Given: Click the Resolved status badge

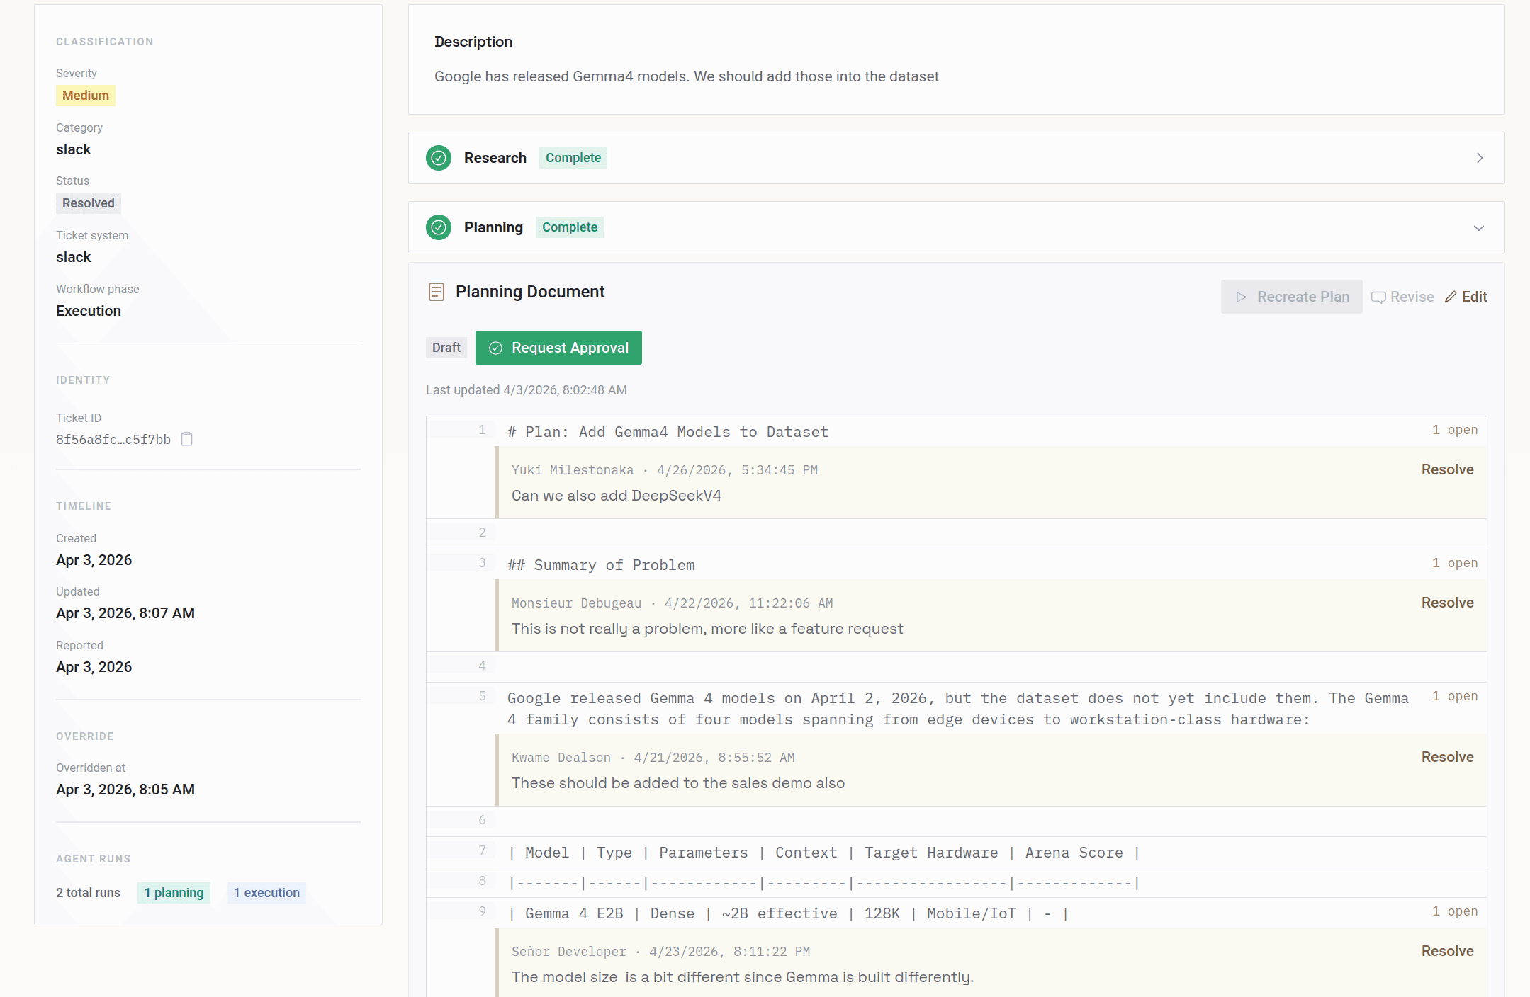Looking at the screenshot, I should (89, 203).
